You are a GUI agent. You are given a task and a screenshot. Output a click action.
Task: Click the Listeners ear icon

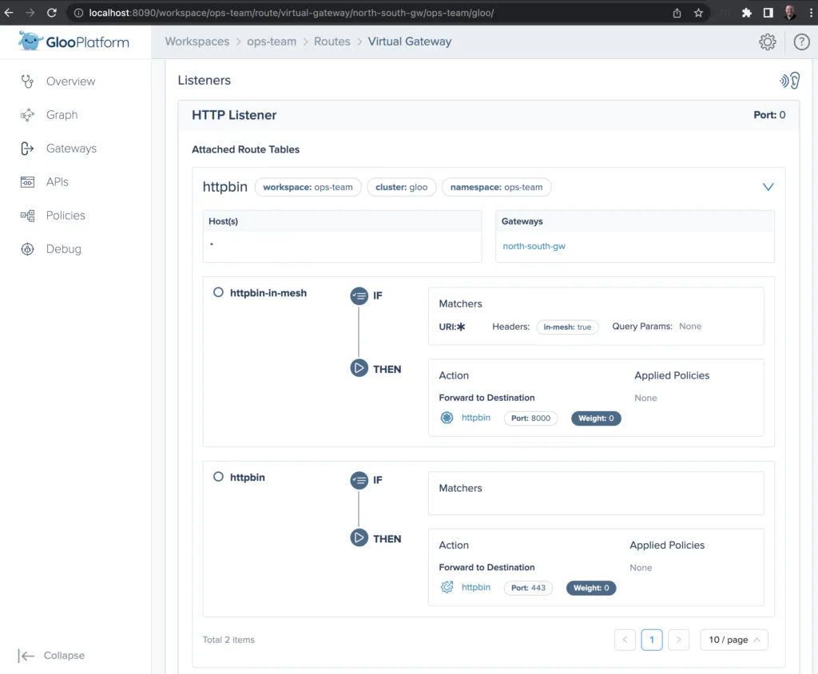790,81
